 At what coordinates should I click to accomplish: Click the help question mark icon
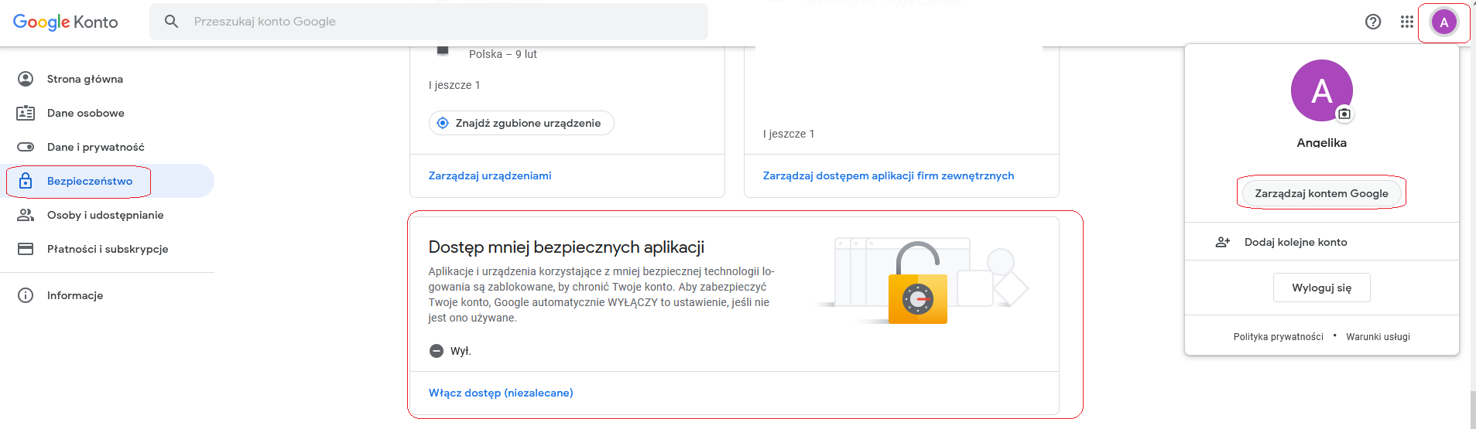[1373, 22]
